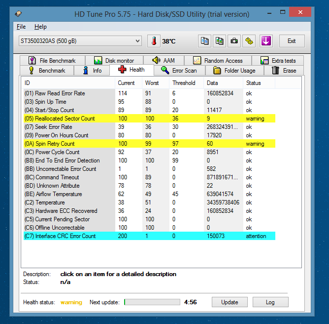This screenshot has width=329, height=324.
Task: Click the purple download arrow icon
Action: [x=266, y=41]
